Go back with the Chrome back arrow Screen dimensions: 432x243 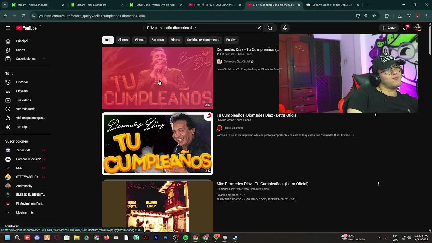[x=5, y=16]
